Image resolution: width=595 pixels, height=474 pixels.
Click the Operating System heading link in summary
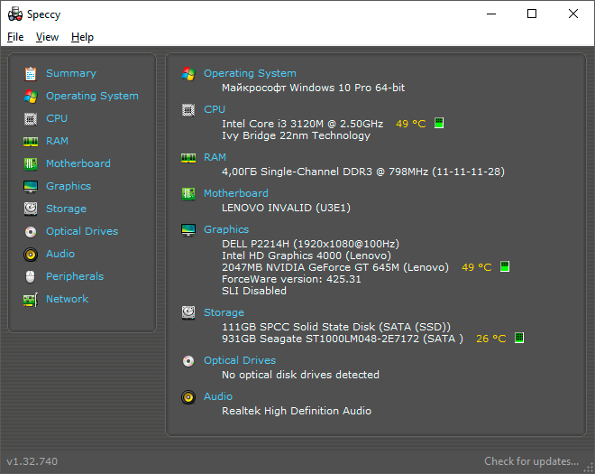coord(250,73)
